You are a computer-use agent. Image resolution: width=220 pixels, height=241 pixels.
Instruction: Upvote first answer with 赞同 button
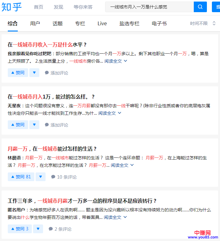[x=18, y=73]
